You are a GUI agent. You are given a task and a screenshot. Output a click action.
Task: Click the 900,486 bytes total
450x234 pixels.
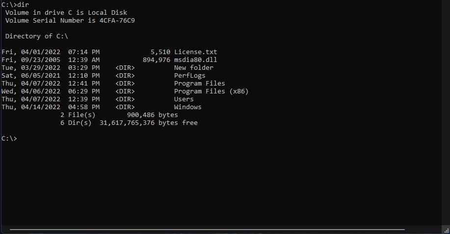(x=152, y=115)
